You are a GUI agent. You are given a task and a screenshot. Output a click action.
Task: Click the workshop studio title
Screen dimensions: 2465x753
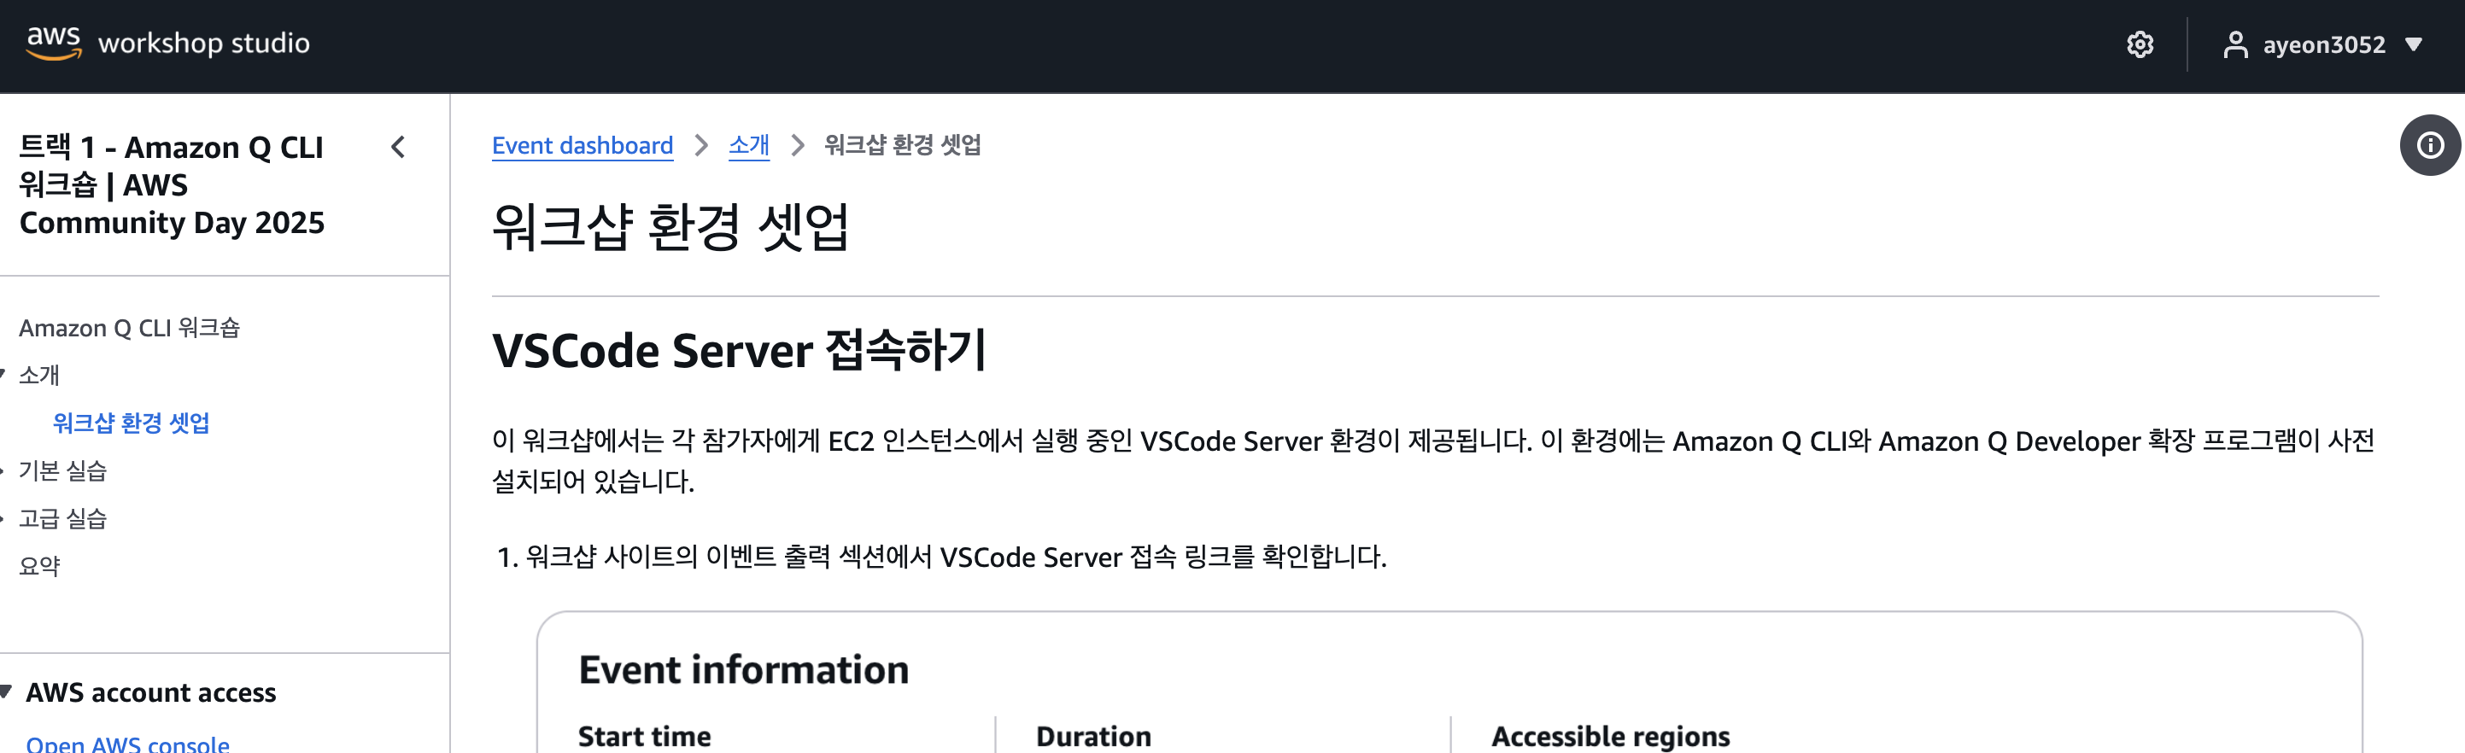click(x=204, y=43)
